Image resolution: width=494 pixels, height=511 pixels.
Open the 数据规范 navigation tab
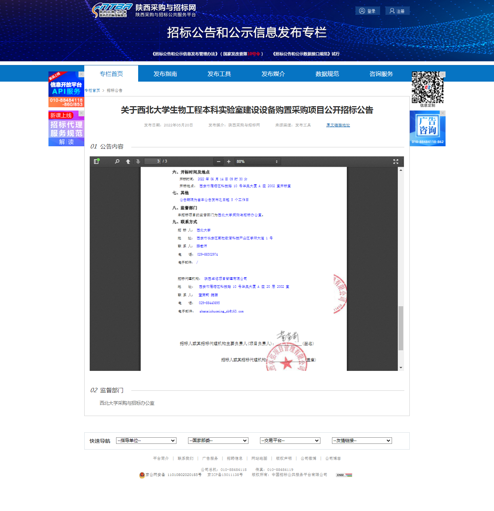327,74
